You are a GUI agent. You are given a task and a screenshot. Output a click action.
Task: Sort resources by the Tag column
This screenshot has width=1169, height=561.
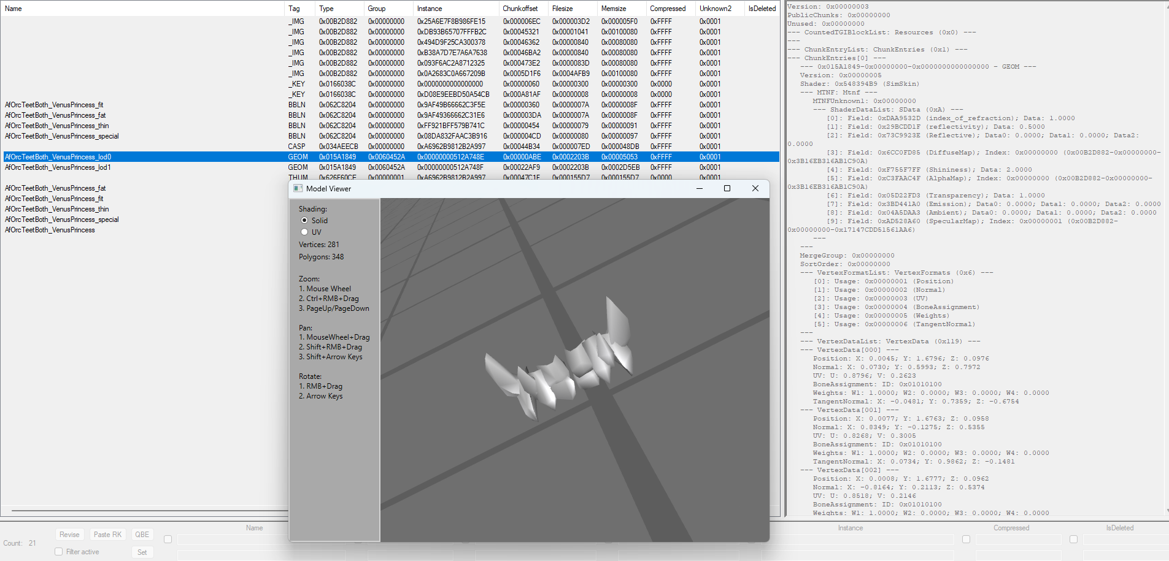[x=295, y=8]
